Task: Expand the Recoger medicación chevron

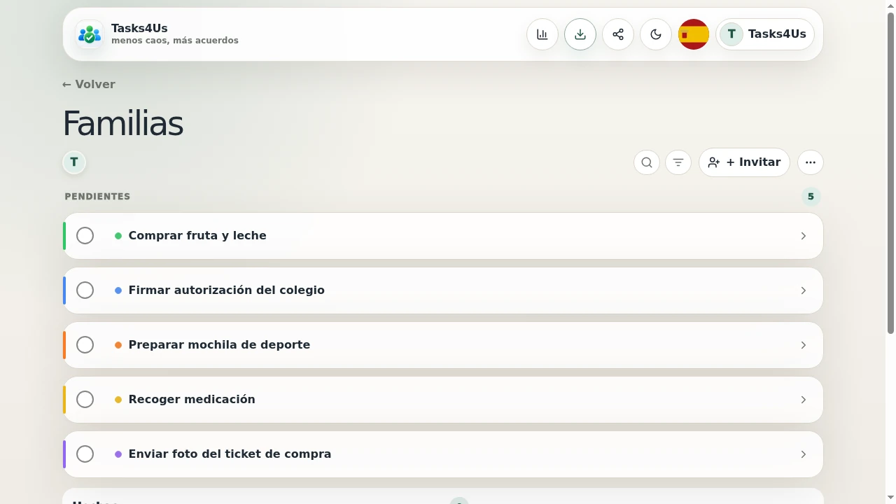Action: 804,400
